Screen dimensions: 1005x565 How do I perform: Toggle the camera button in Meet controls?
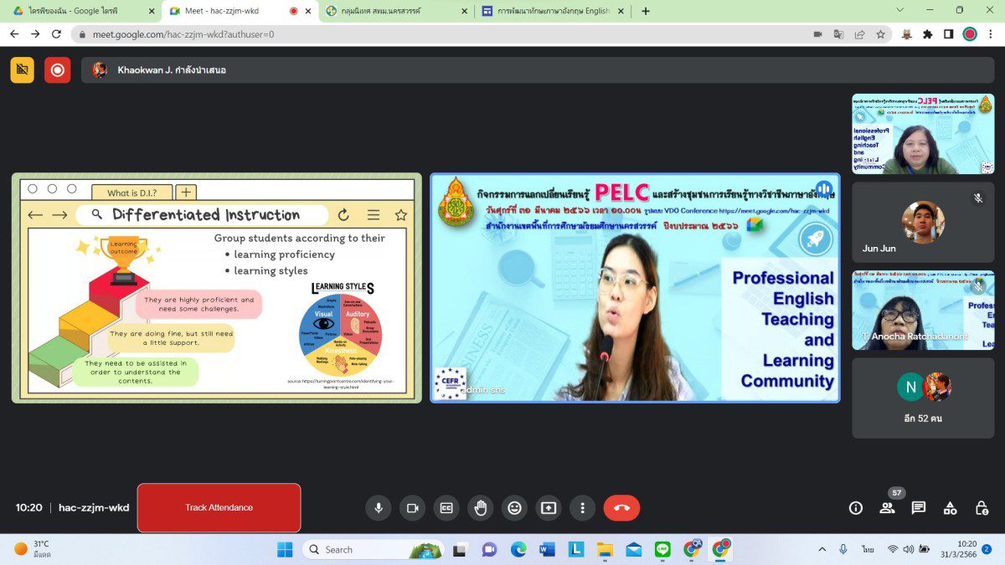(412, 507)
